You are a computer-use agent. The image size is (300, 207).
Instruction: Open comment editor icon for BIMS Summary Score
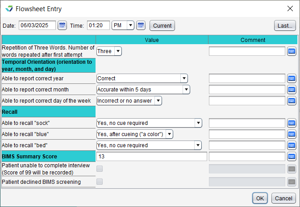coord(292,157)
